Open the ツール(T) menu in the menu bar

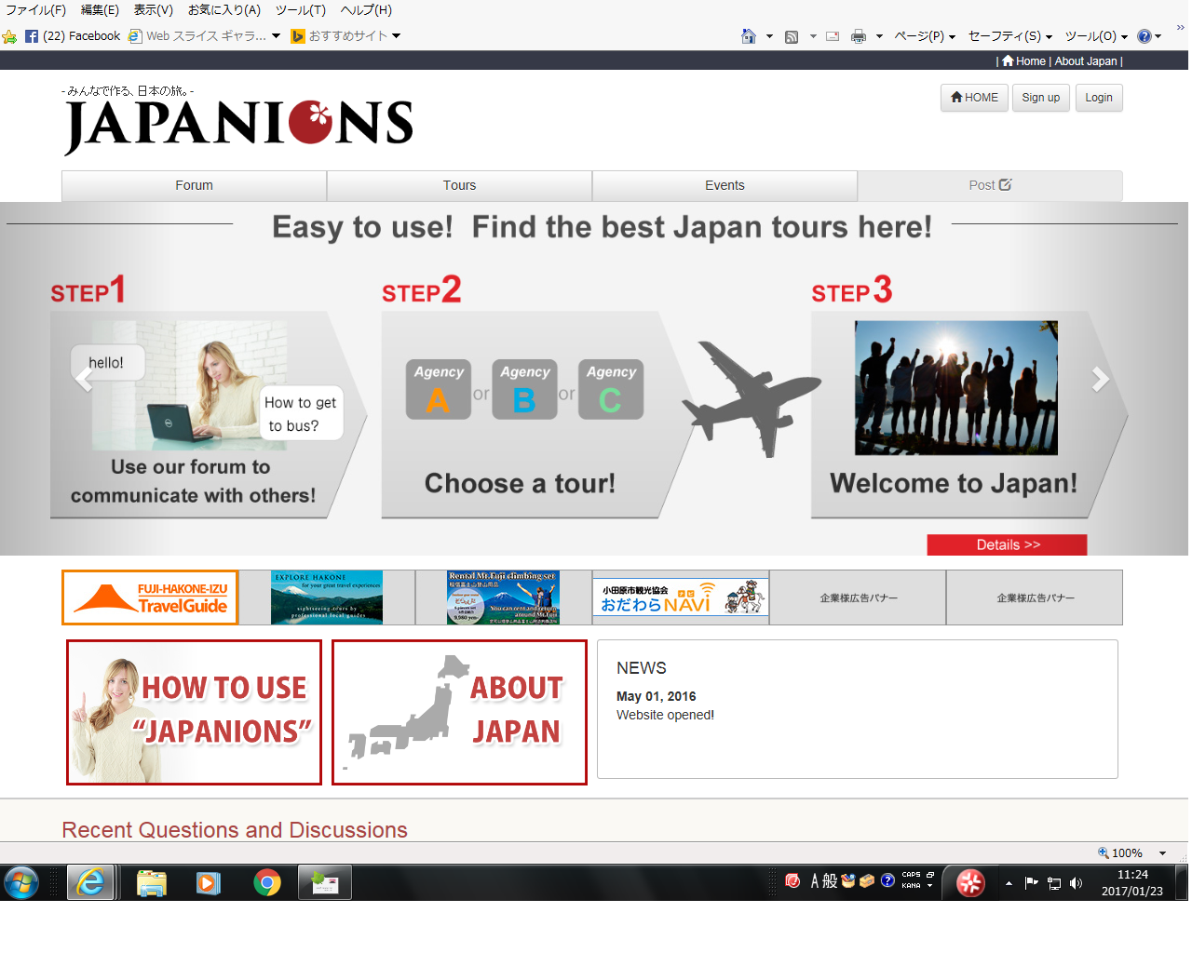301,10
